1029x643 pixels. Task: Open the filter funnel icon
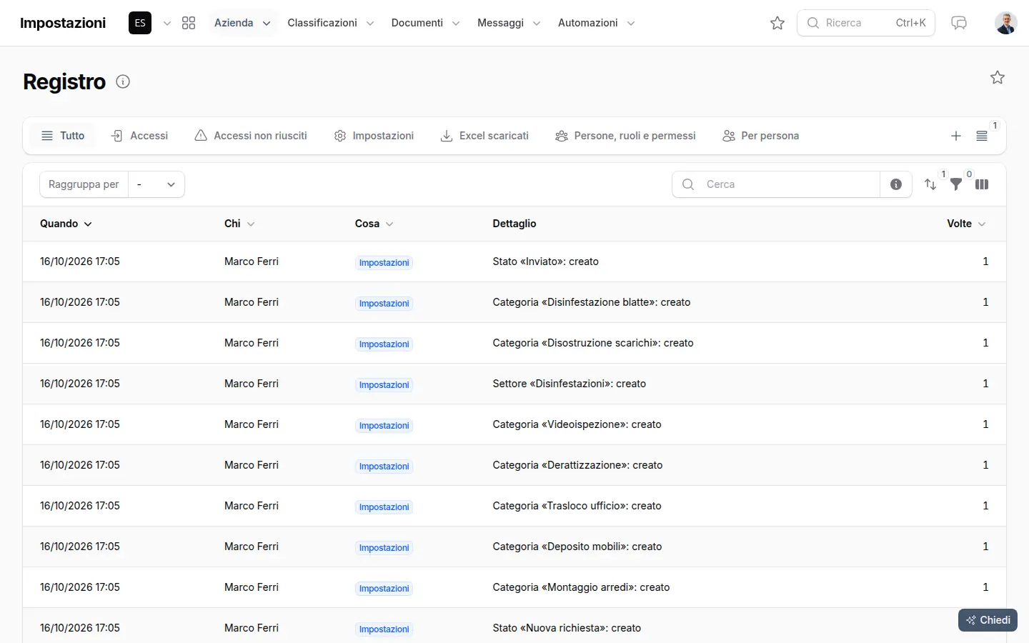coord(956,184)
